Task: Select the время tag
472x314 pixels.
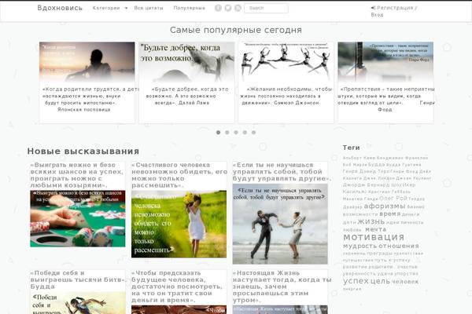Action: [x=390, y=214]
